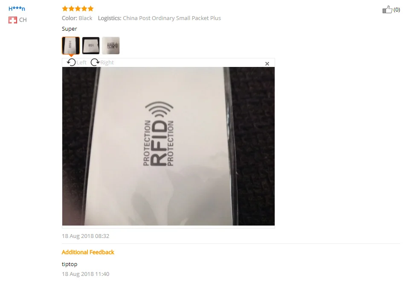Click the thumbs-up helpful icon
This screenshot has width=415, height=281.
pyautogui.click(x=387, y=10)
